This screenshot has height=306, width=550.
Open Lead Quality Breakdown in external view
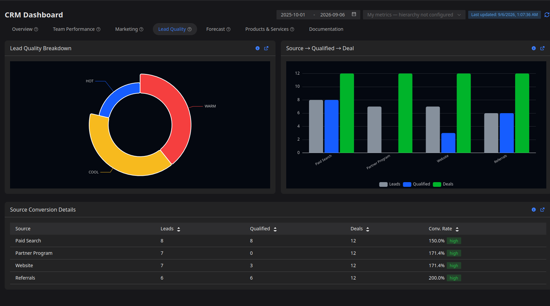point(266,48)
